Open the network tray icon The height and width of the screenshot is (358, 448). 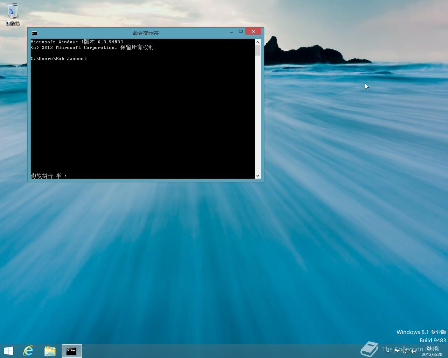click(405, 351)
